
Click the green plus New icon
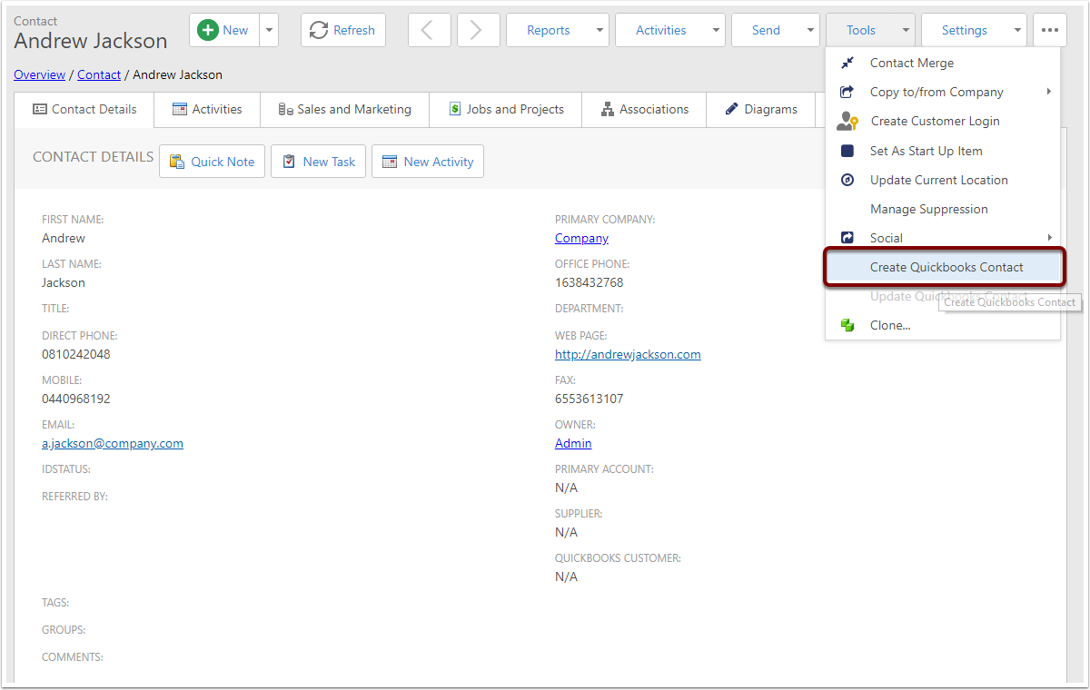point(208,30)
